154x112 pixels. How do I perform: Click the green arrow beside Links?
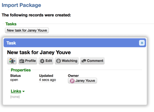pyautogui.click(x=23, y=91)
